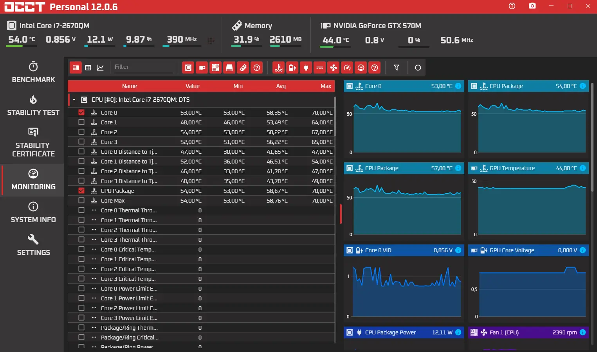Check the Core Max row checkbox

point(81,200)
